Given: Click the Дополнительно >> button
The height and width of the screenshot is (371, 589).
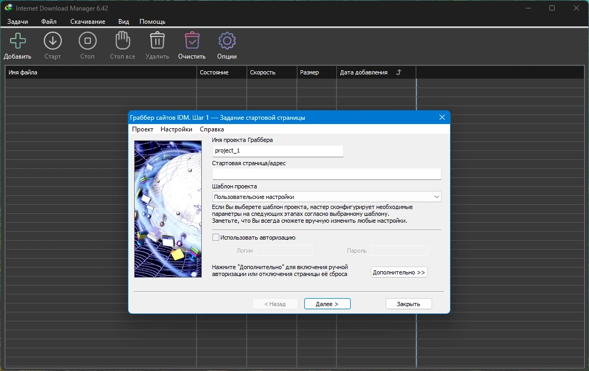Looking at the screenshot, I should point(399,272).
